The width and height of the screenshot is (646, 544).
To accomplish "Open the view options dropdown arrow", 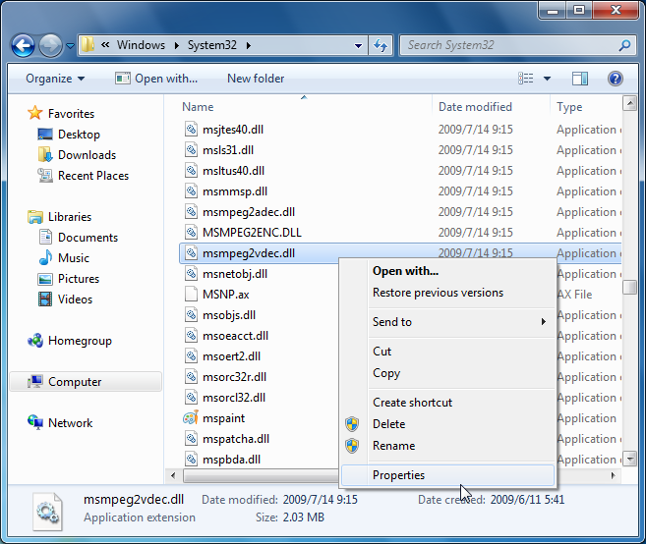I will click(x=547, y=79).
